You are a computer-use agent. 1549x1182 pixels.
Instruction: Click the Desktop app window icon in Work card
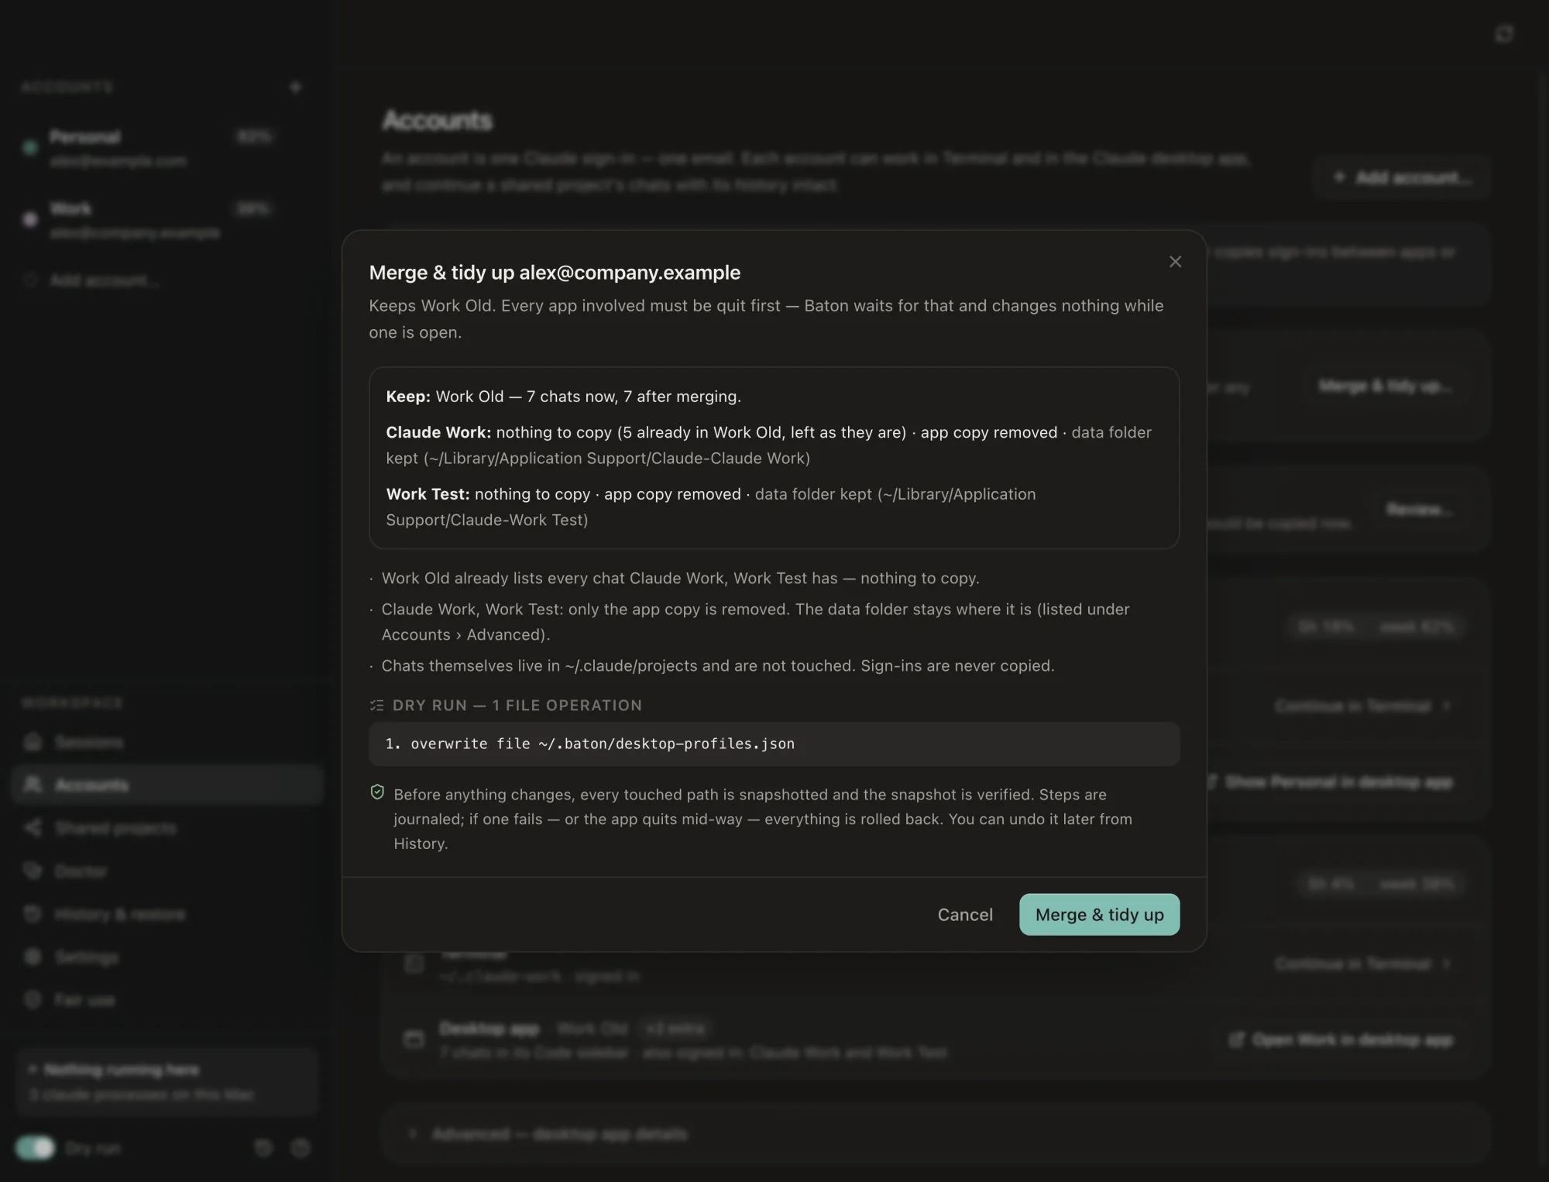(414, 1039)
